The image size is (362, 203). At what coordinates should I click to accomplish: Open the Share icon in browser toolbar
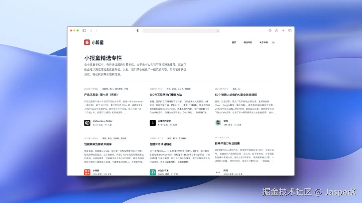click(276, 30)
